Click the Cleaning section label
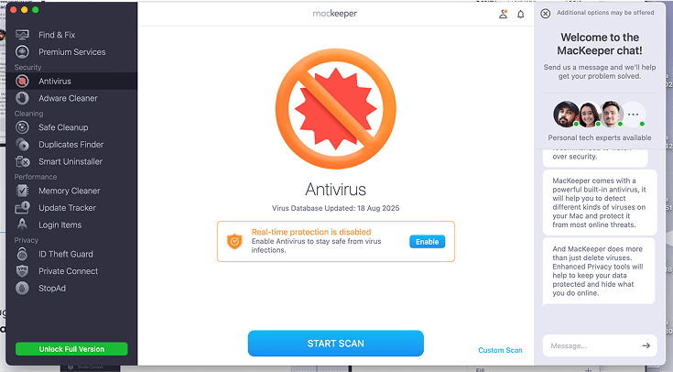 click(x=28, y=114)
